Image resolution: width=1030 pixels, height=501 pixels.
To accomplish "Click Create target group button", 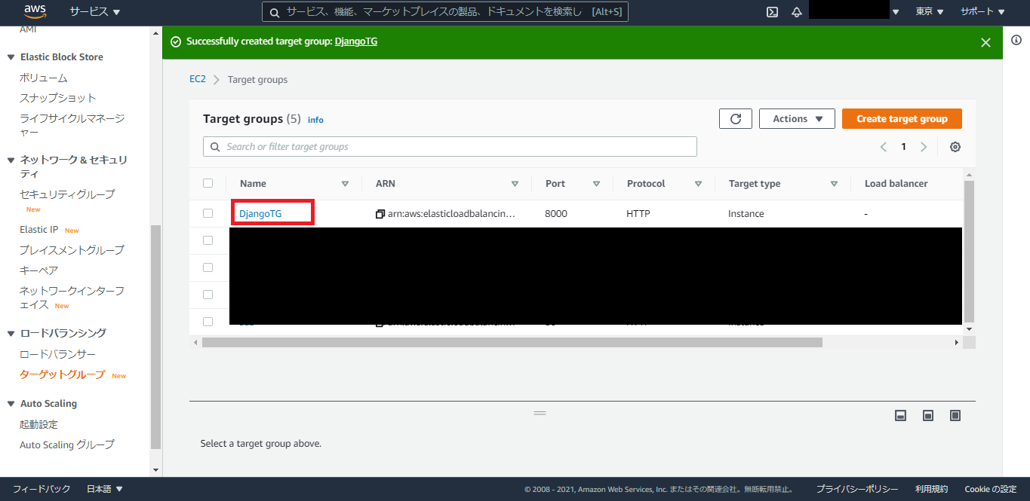I will coord(902,119).
